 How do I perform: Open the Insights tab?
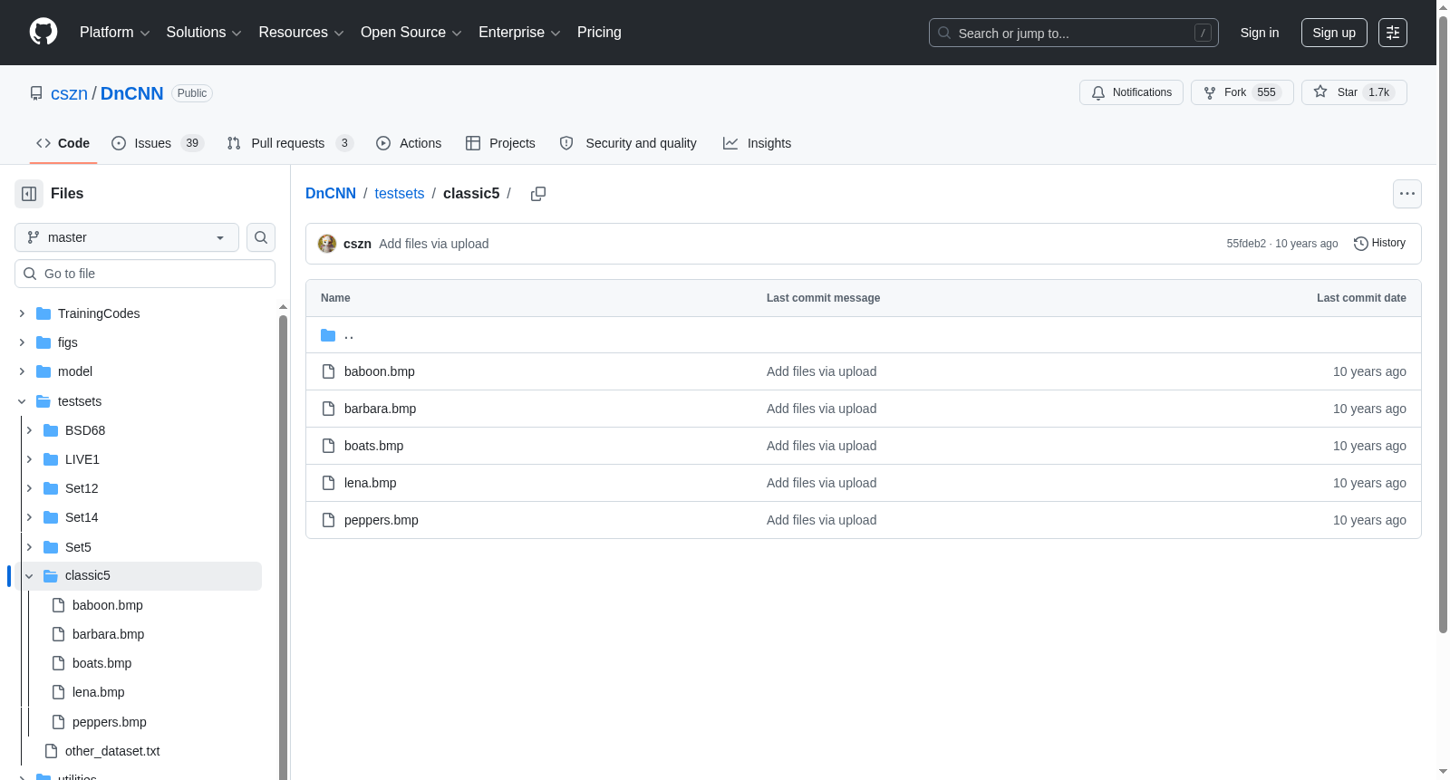click(x=757, y=143)
